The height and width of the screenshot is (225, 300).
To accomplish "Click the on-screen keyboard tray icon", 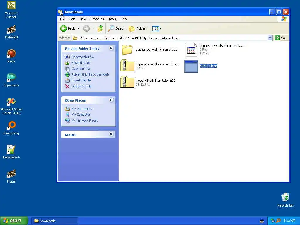I will click(x=262, y=221).
